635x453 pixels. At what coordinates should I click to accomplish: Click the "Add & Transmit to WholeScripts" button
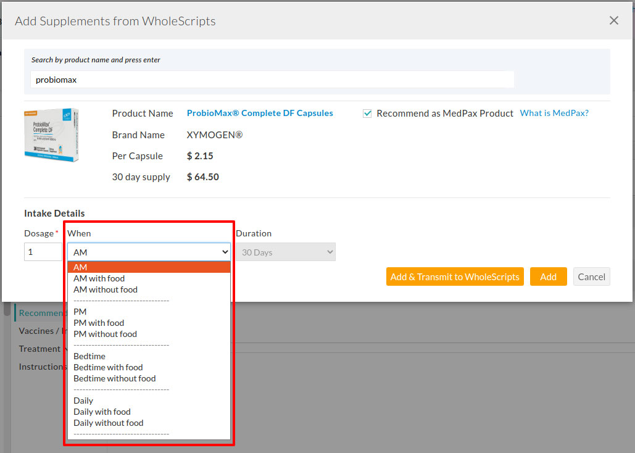[455, 276]
